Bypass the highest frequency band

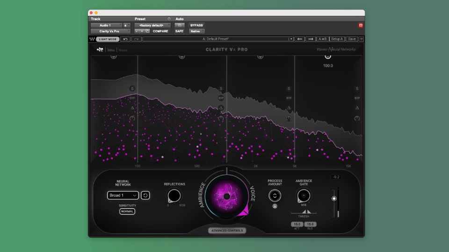pyautogui.click(x=357, y=98)
